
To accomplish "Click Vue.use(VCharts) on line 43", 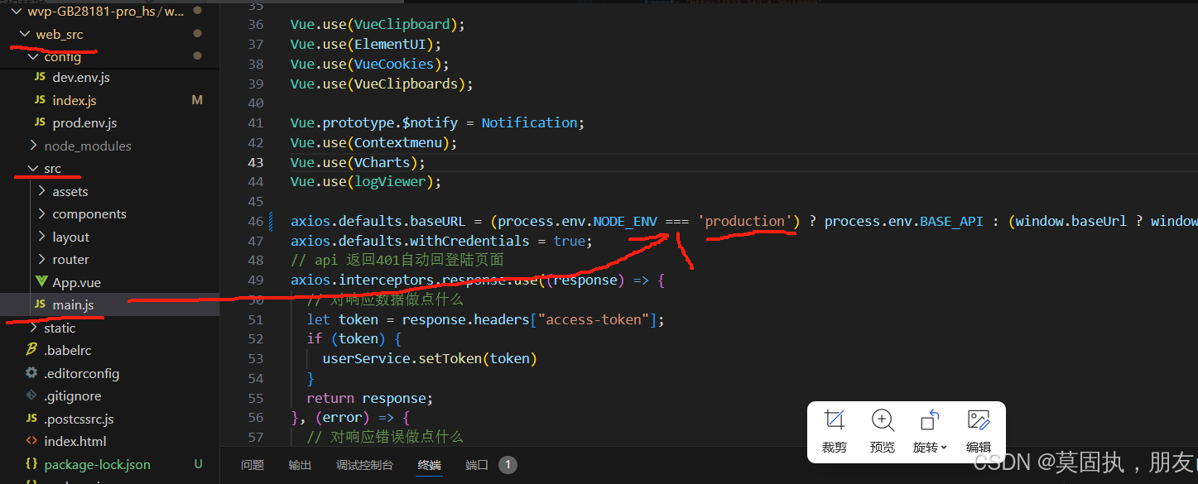I will click(x=358, y=162).
